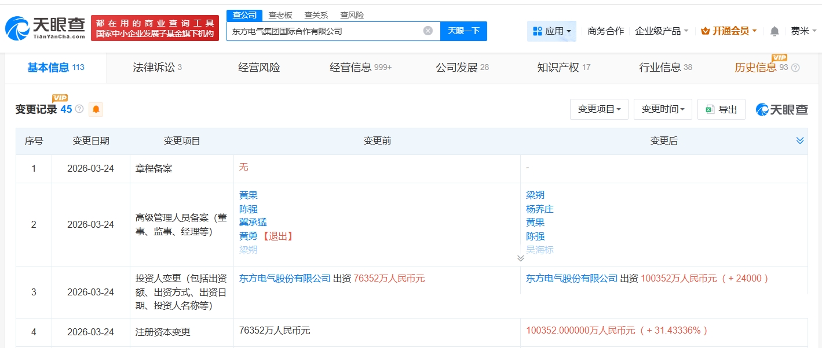Expand the truncated executives list
Image resolution: width=822 pixels, height=348 pixels.
coord(520,258)
